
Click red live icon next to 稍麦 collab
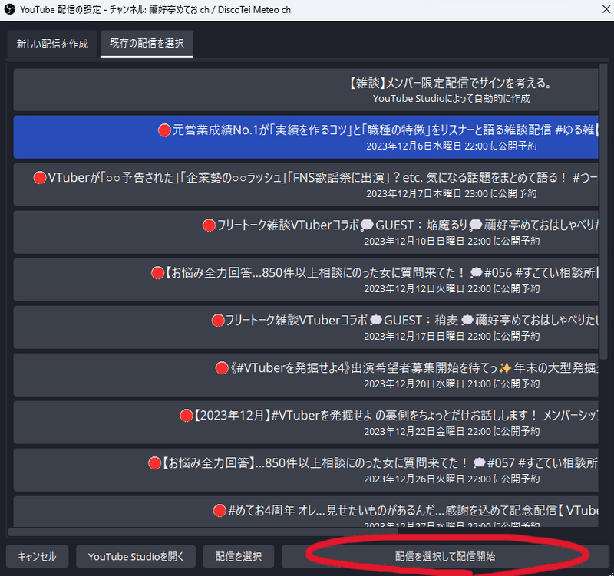[x=218, y=321]
